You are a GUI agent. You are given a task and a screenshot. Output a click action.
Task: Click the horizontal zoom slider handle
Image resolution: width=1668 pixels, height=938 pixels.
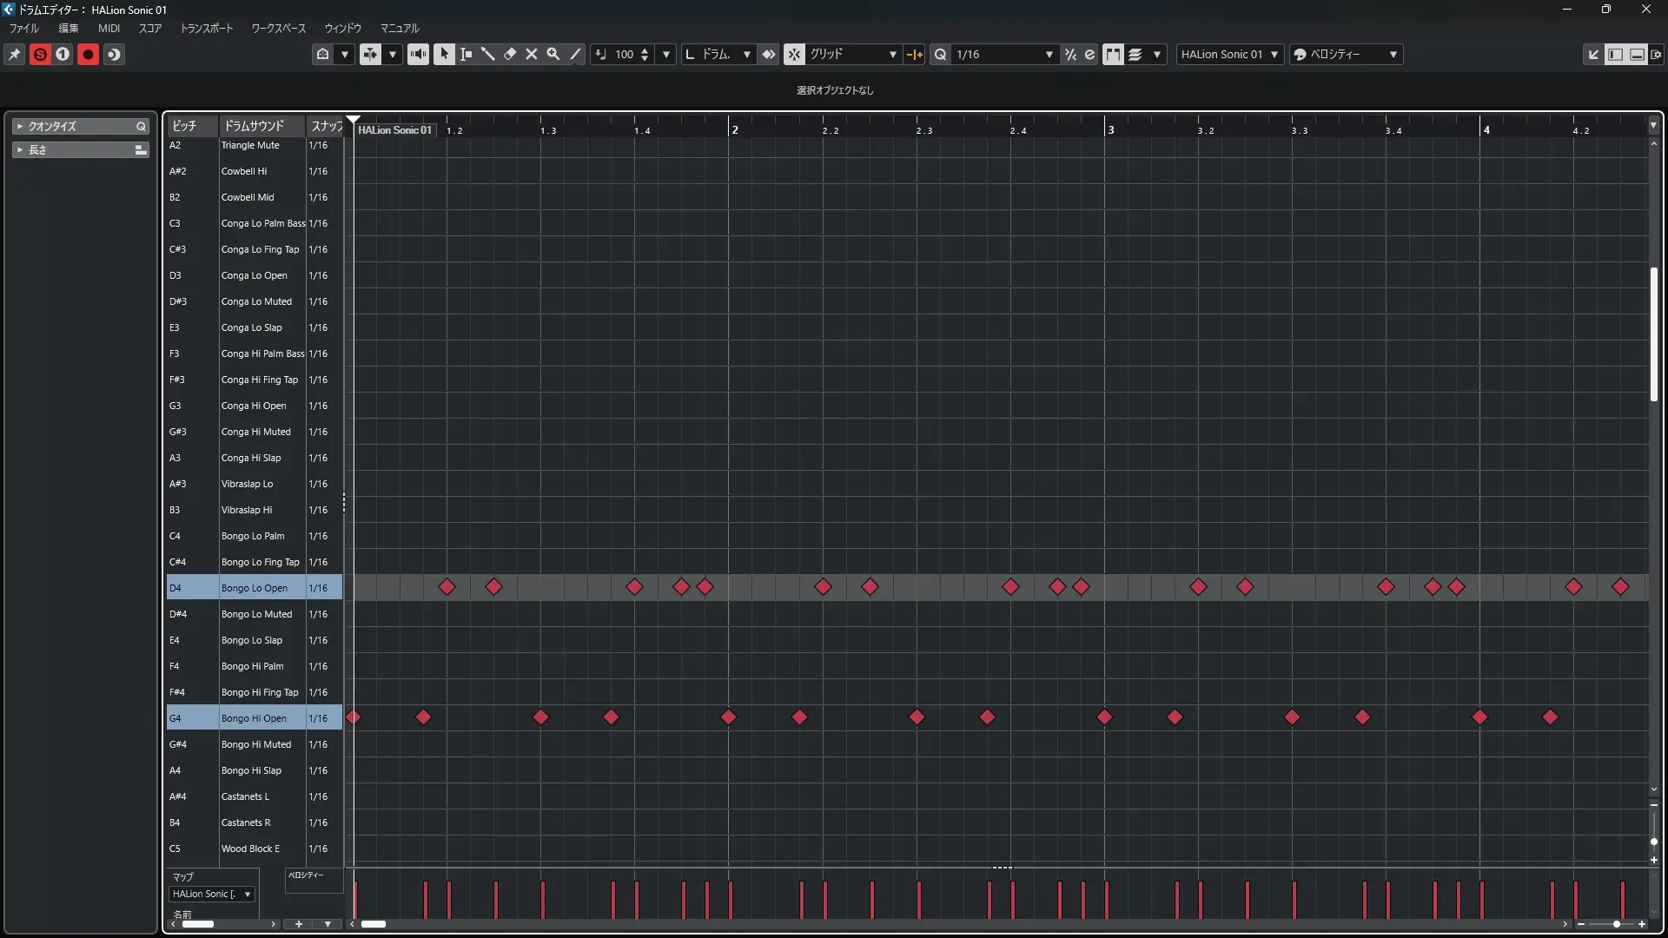[1616, 924]
